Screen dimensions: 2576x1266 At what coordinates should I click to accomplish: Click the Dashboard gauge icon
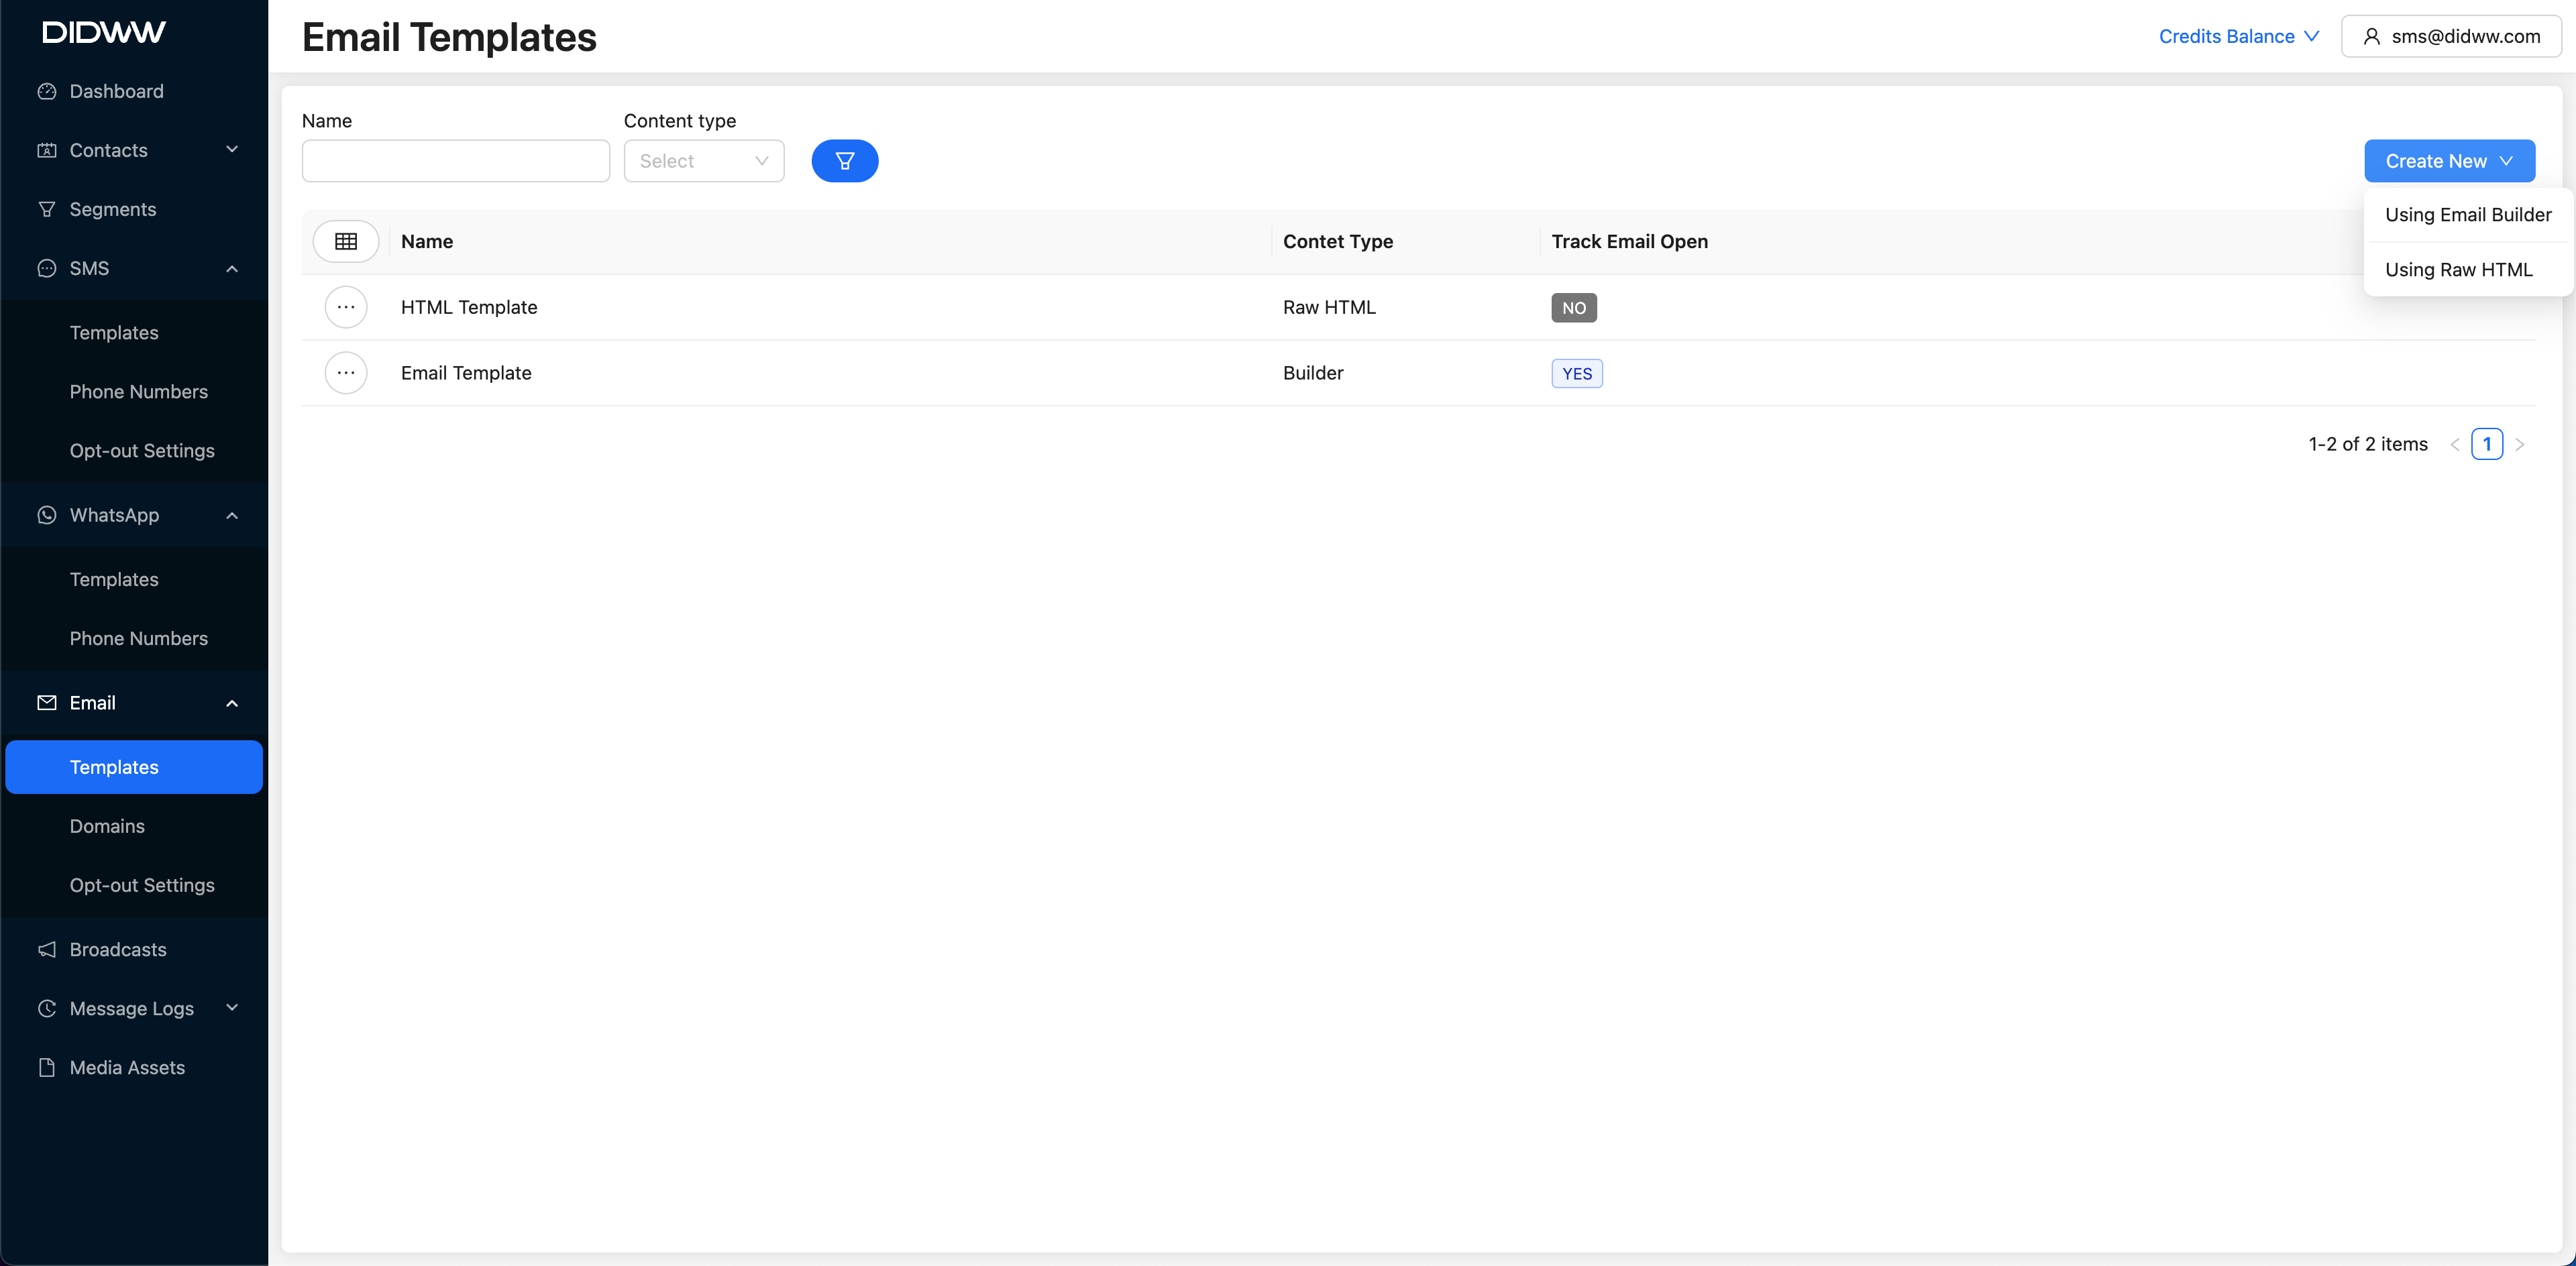47,91
